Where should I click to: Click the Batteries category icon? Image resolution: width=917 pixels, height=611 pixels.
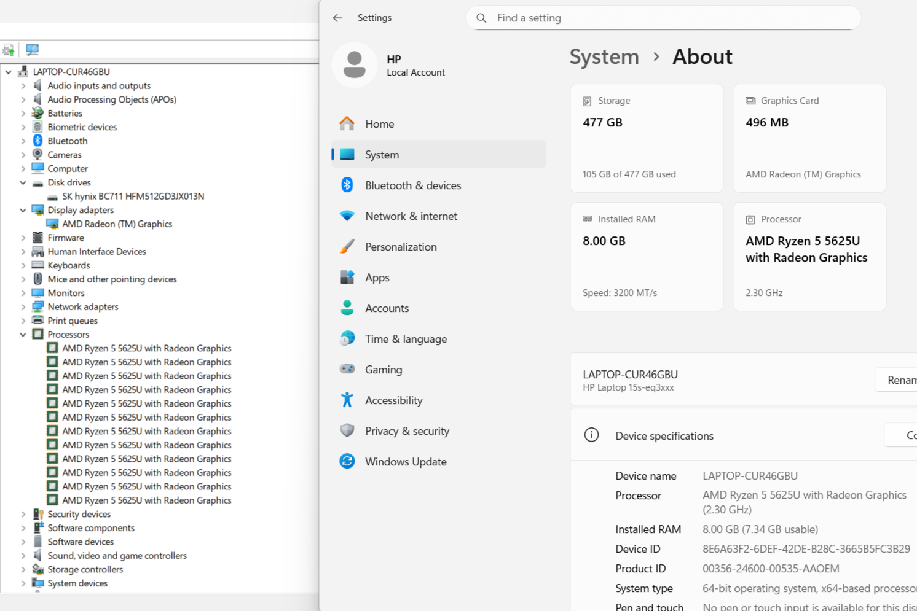(x=37, y=113)
